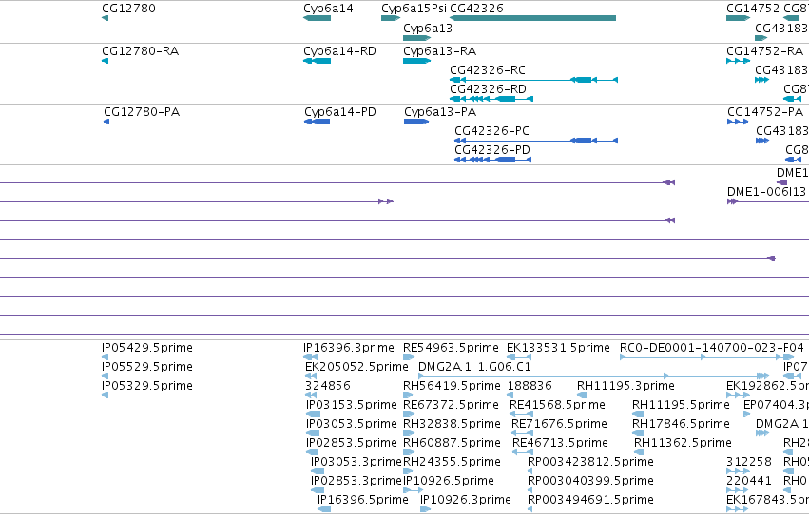This screenshot has width=809, height=514.
Task: Select the IP05529.5prime EST label
Action: coord(147,367)
